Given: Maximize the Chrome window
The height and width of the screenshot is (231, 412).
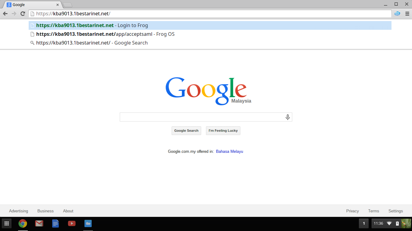Looking at the screenshot, I should pos(396,4).
